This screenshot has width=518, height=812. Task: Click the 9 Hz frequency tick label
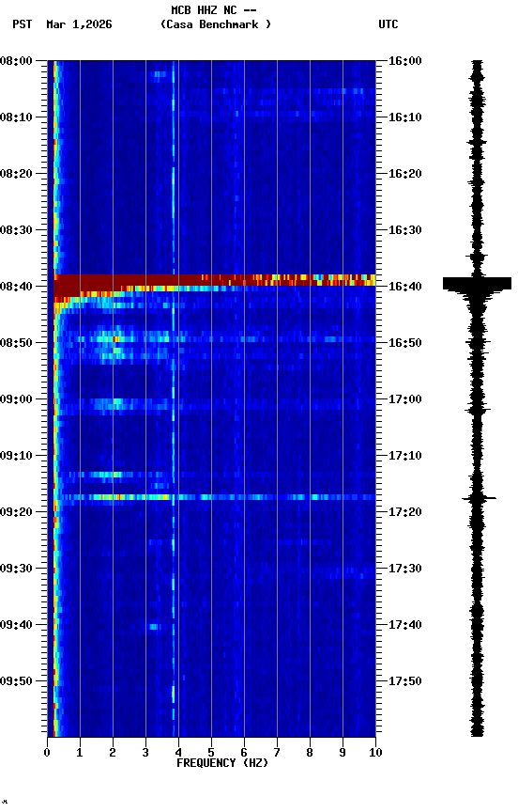[x=343, y=753]
